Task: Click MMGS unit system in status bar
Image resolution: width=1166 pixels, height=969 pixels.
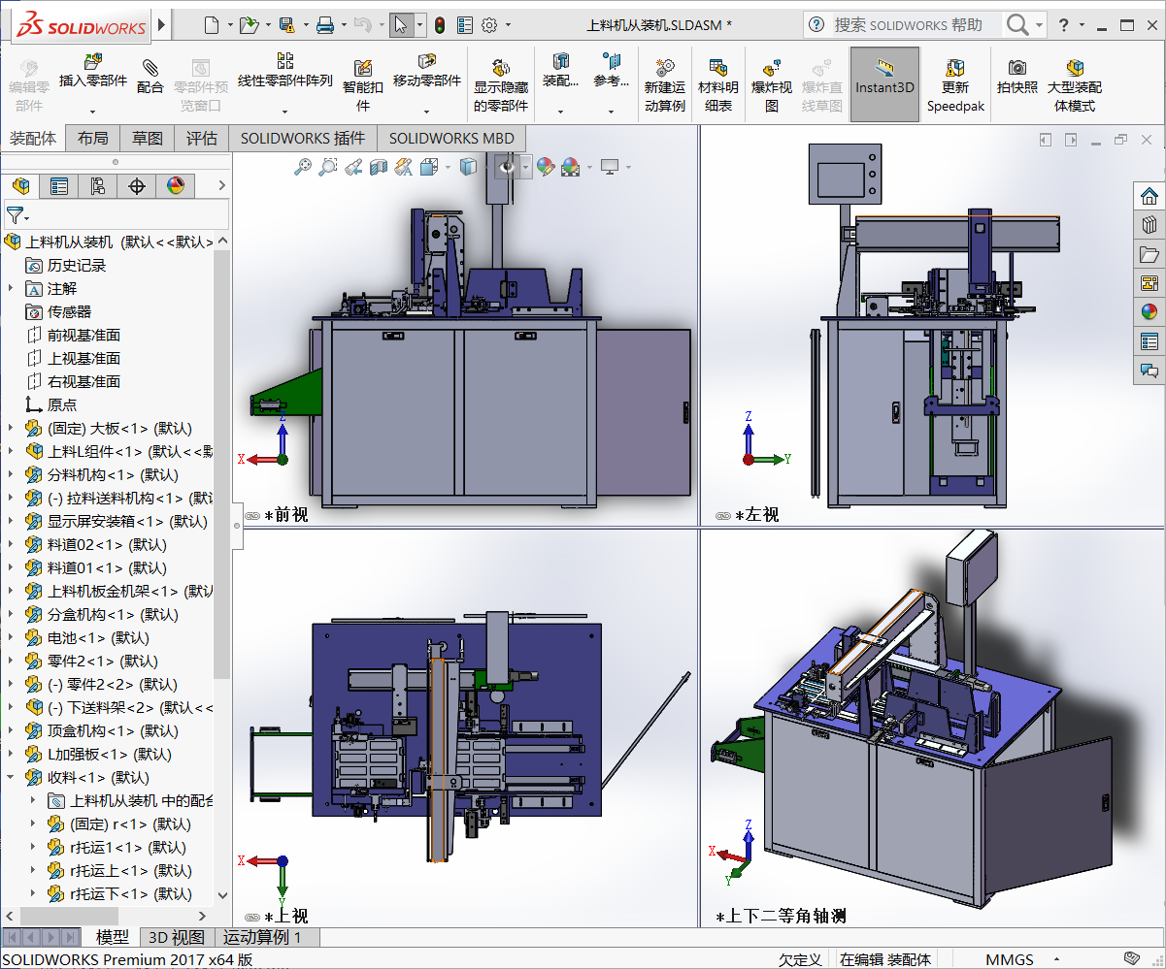Action: pos(1010,959)
